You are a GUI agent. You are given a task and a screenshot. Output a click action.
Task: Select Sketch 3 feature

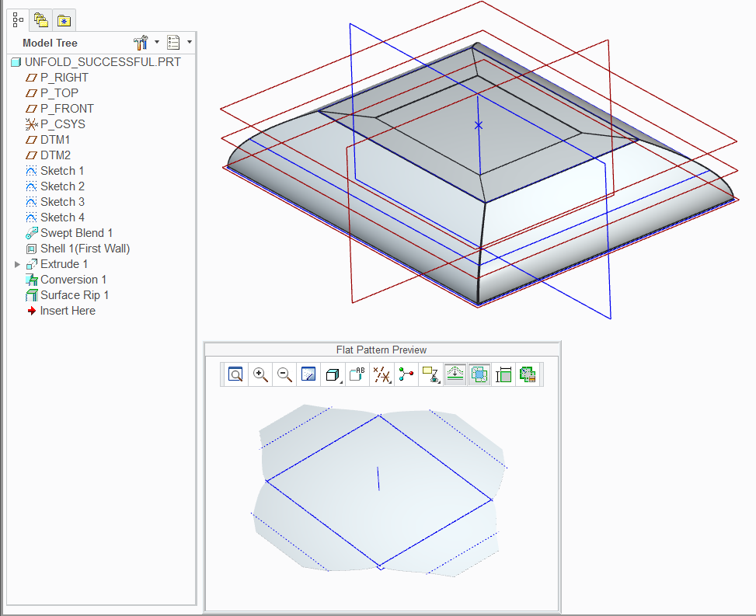click(x=55, y=201)
